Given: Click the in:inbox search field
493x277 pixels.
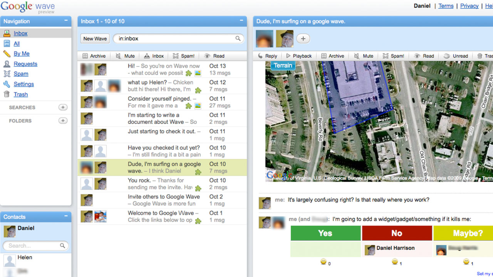Looking at the screenshot, I should 179,38.
